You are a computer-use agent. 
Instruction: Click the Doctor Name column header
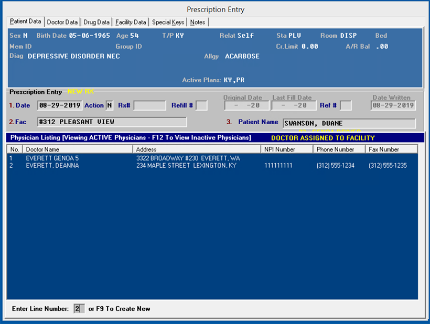point(78,149)
